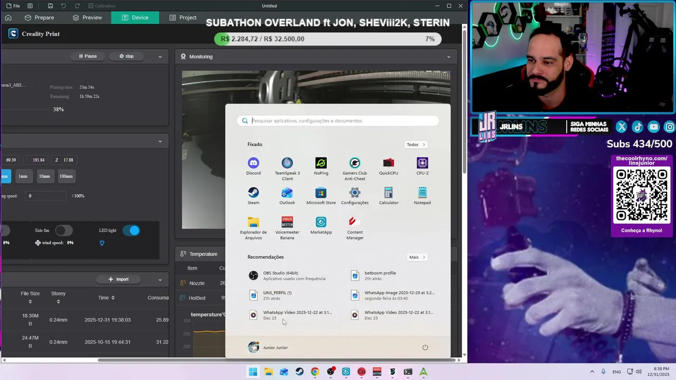The image size is (676, 380).
Task: Switch to the Project tab
Action: (x=183, y=17)
